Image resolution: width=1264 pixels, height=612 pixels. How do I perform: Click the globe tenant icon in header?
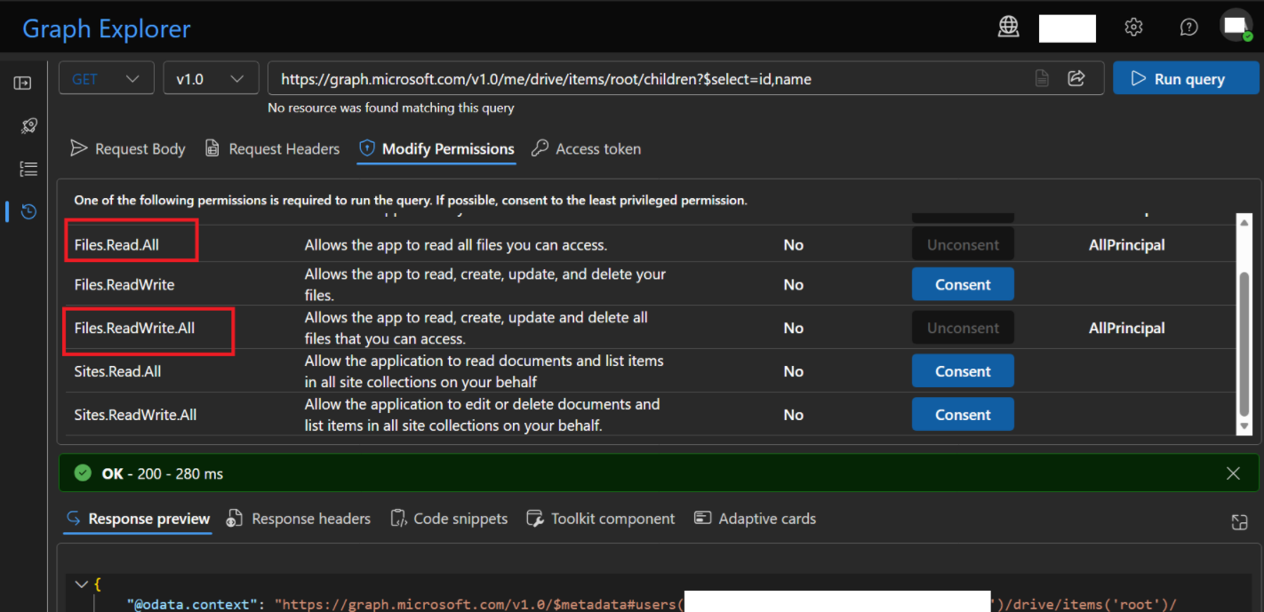1008,27
